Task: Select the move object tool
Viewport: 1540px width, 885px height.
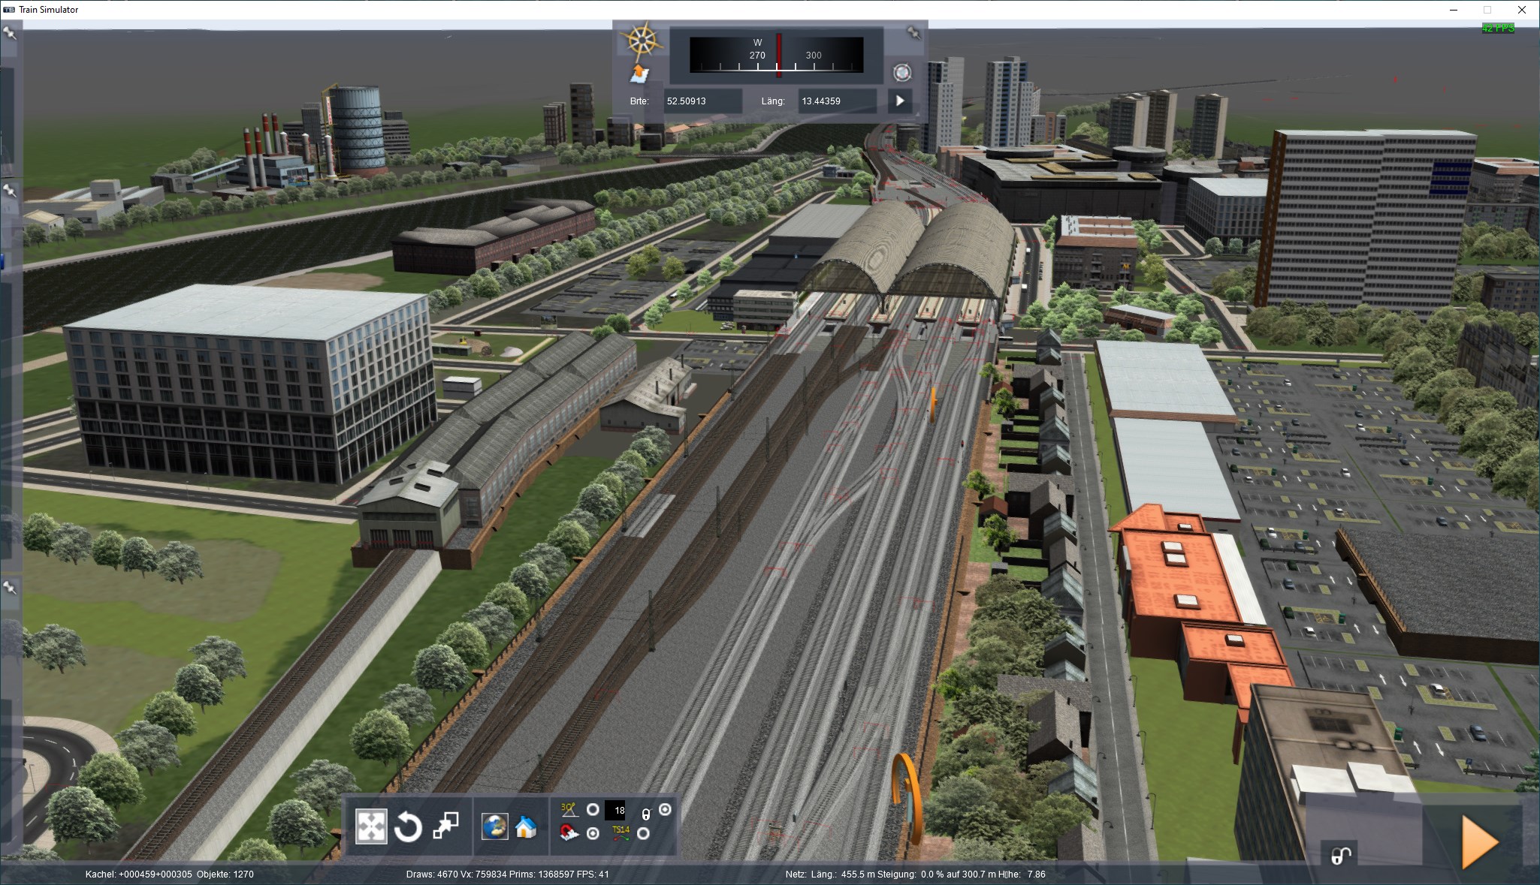Action: [x=370, y=826]
